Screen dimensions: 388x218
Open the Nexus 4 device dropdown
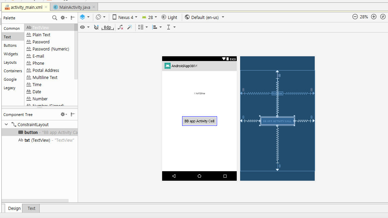pos(125,17)
